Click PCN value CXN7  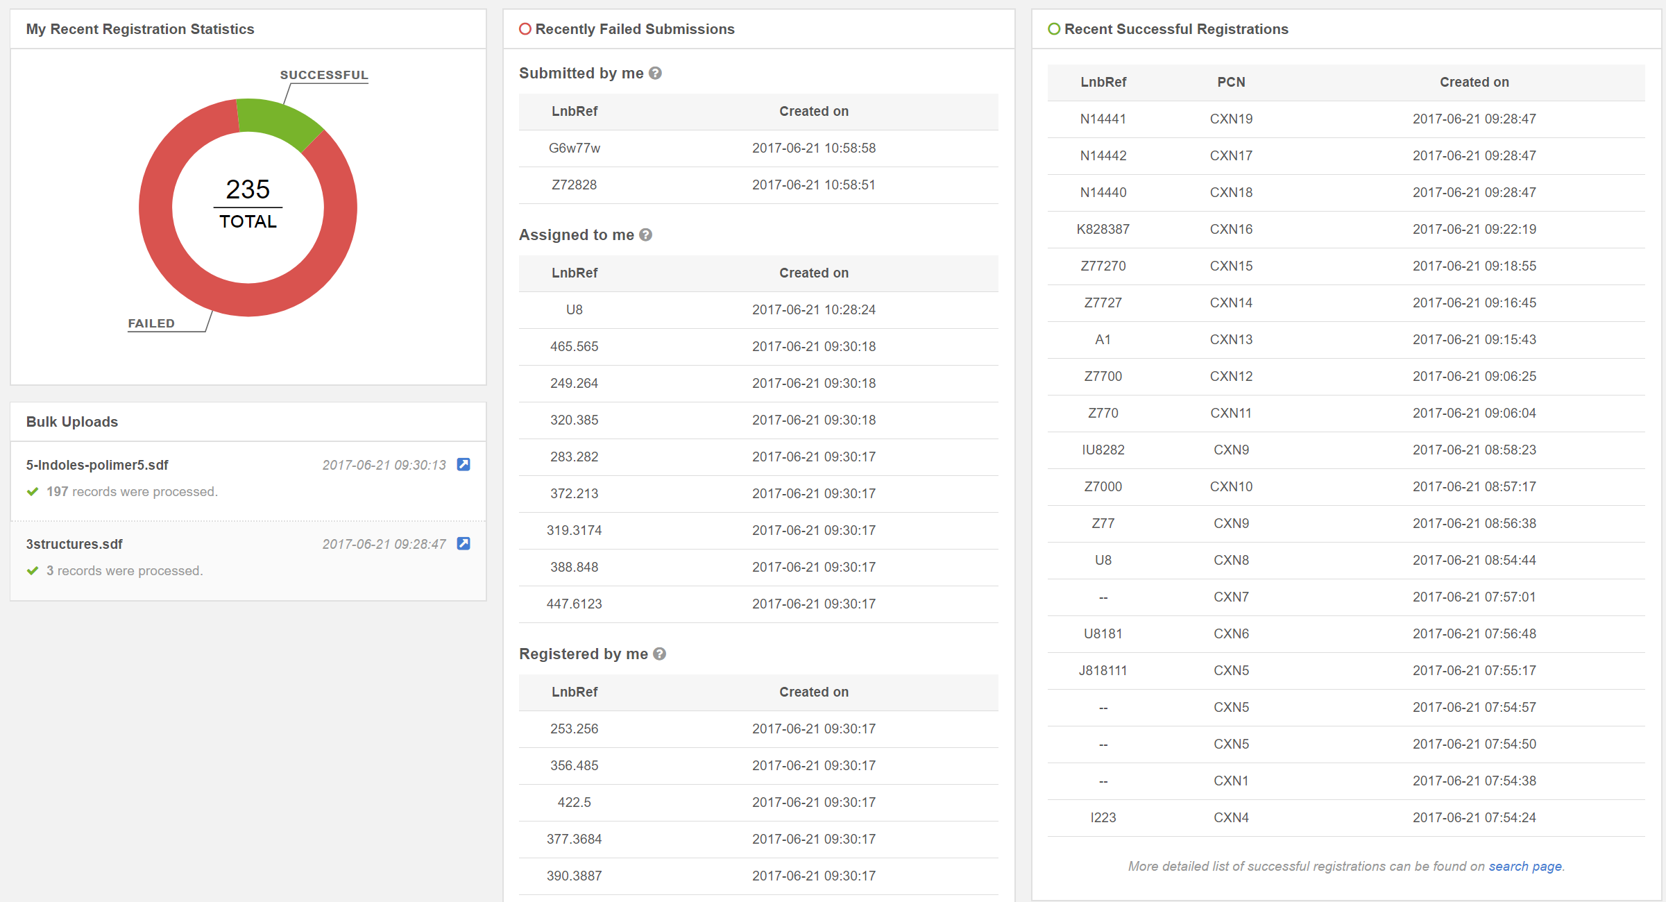[x=1231, y=597]
